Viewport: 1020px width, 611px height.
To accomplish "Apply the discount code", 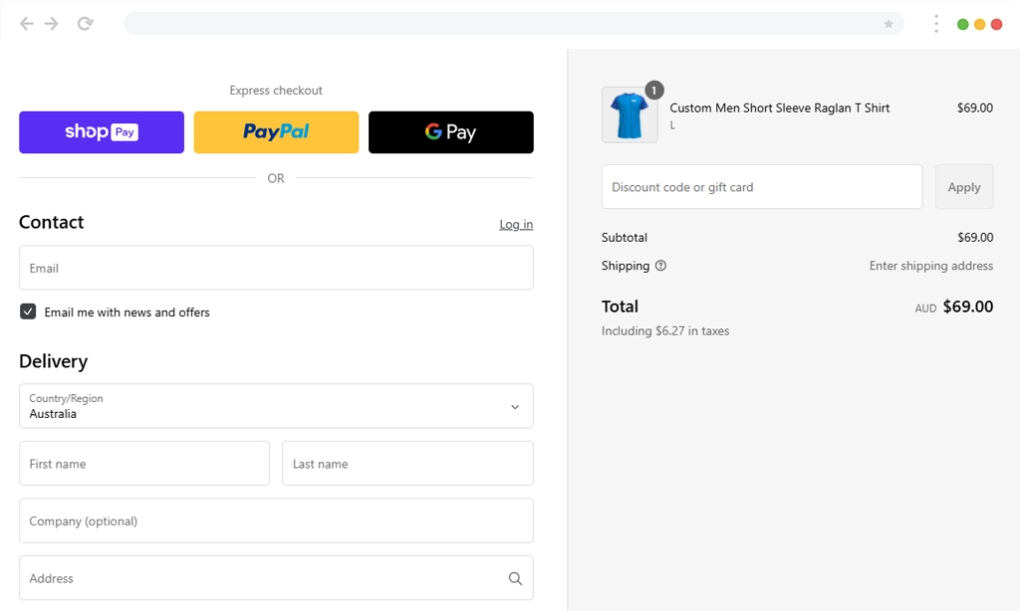I will point(963,186).
